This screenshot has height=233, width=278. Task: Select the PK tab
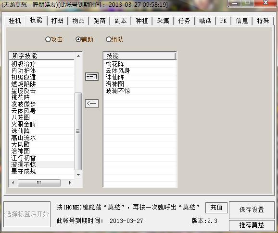click(x=223, y=21)
